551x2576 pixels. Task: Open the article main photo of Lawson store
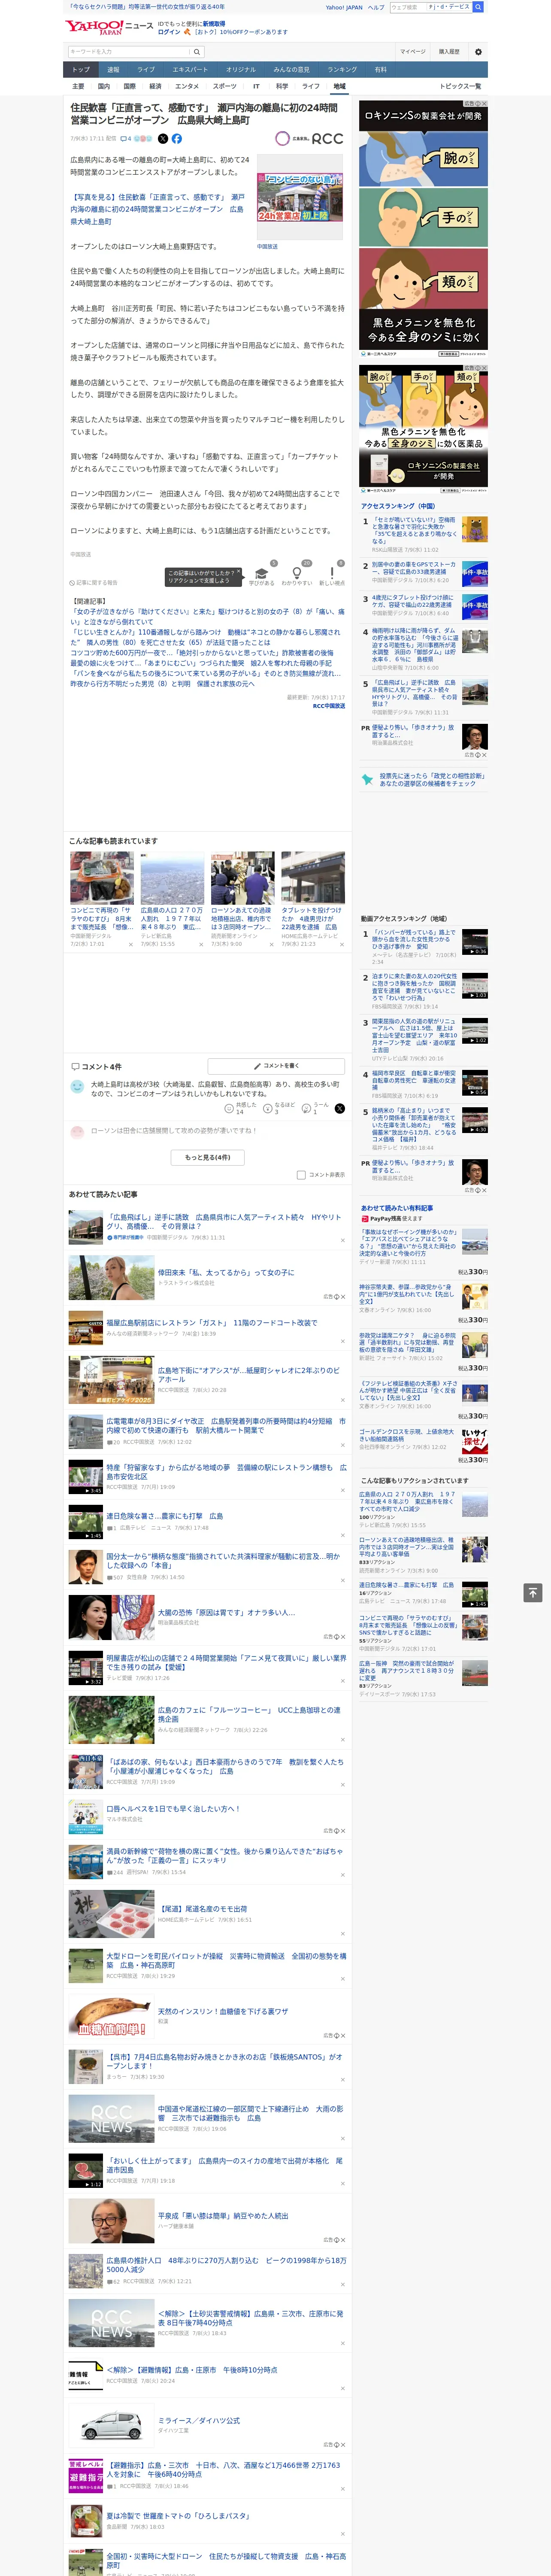click(x=300, y=196)
